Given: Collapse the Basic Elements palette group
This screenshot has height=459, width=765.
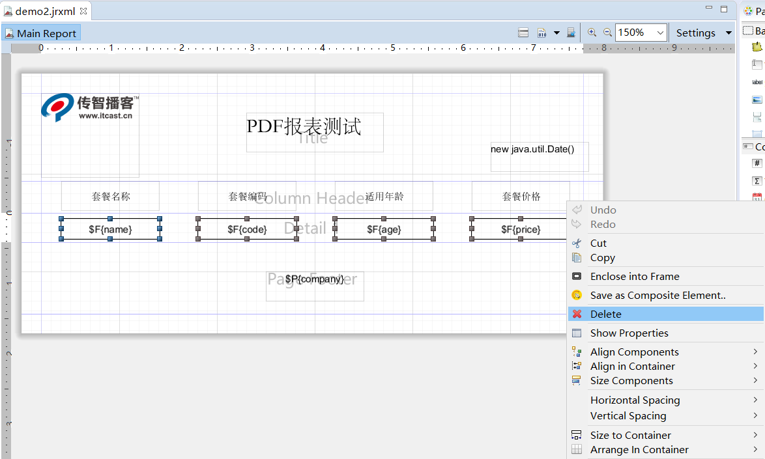Looking at the screenshot, I should (753, 31).
